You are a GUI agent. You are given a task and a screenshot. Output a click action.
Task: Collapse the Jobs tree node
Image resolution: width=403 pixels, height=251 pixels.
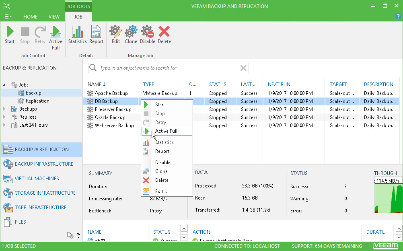click(x=4, y=85)
